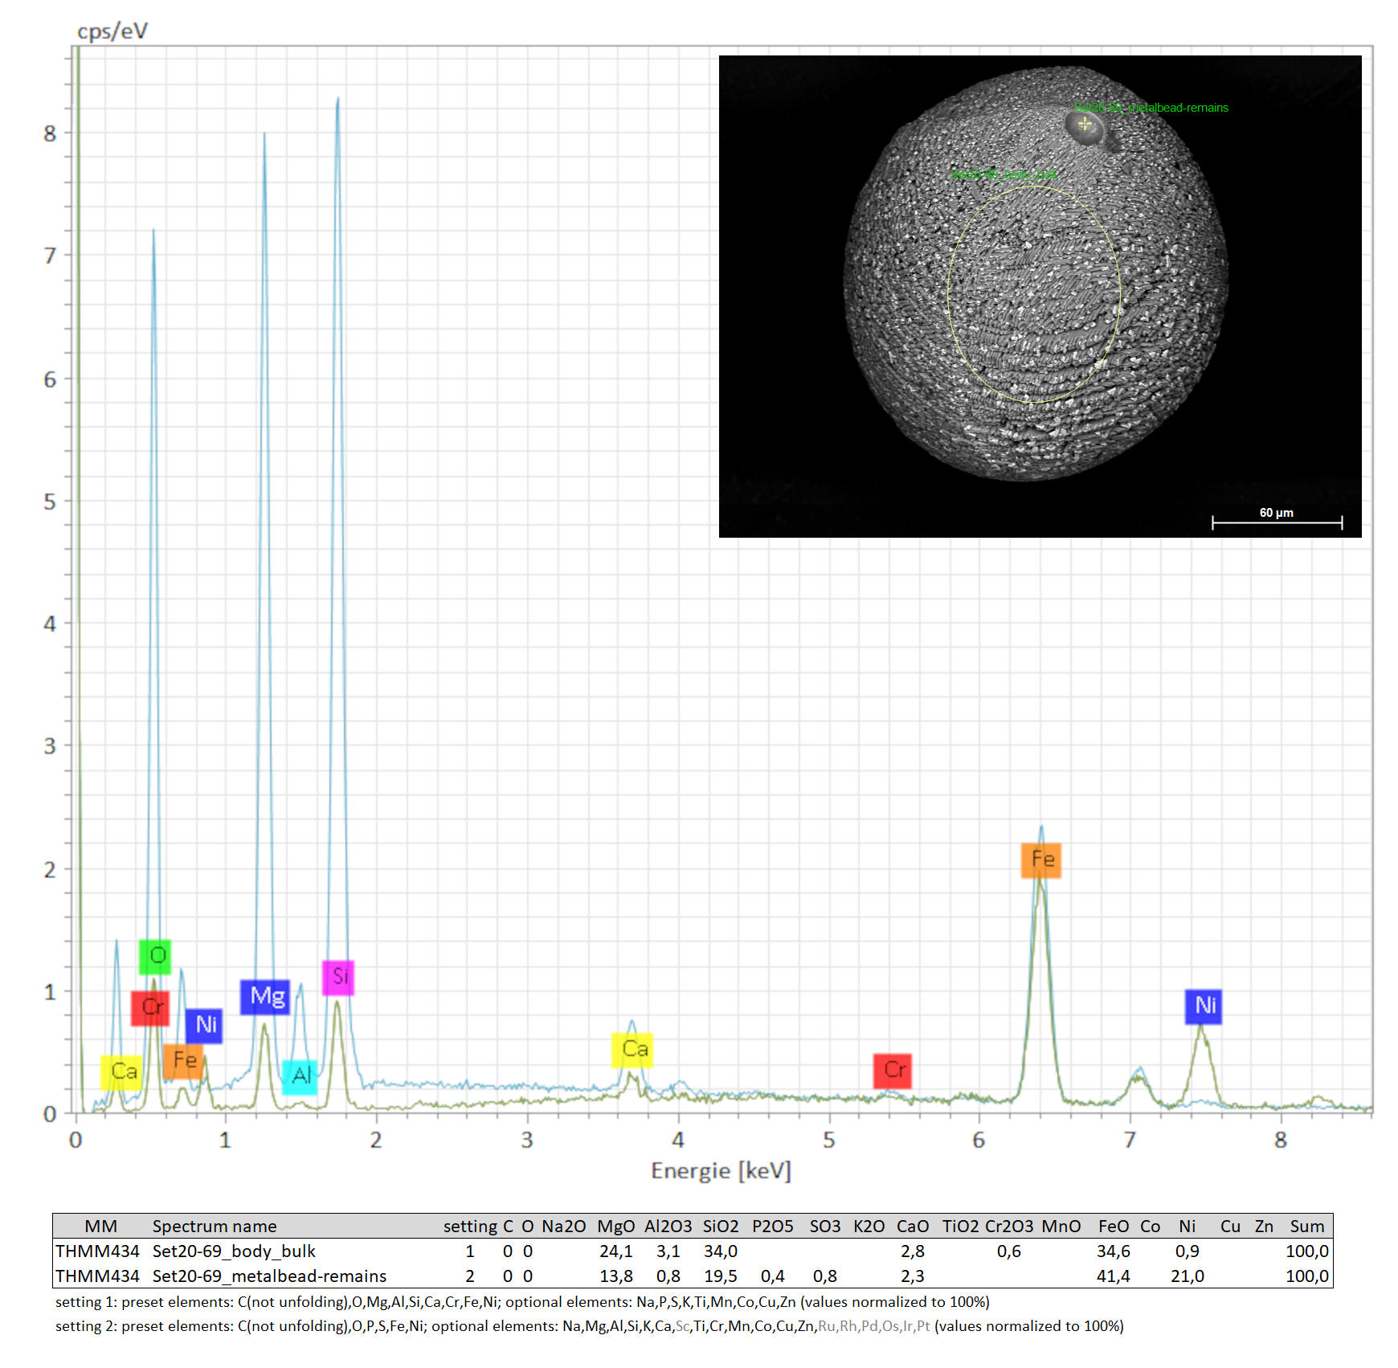Click the orange Fe label below 1 keV
The width and height of the screenshot is (1398, 1368).
[x=183, y=1060]
